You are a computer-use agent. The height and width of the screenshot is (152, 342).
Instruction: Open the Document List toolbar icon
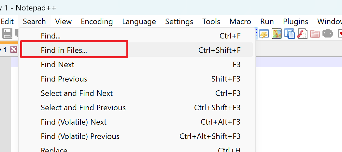tap(290, 34)
